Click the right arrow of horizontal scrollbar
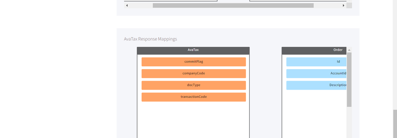The width and height of the screenshot is (397, 138). (344, 6)
